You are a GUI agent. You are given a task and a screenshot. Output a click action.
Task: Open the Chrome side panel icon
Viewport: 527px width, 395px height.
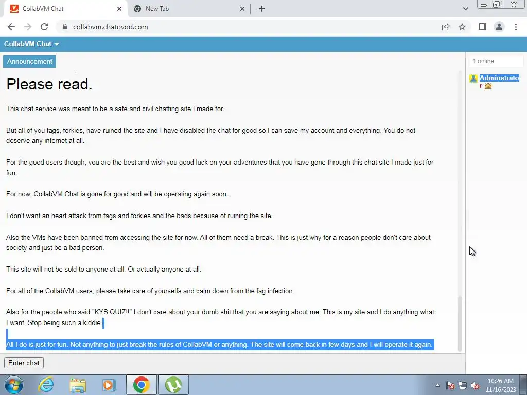click(x=483, y=27)
